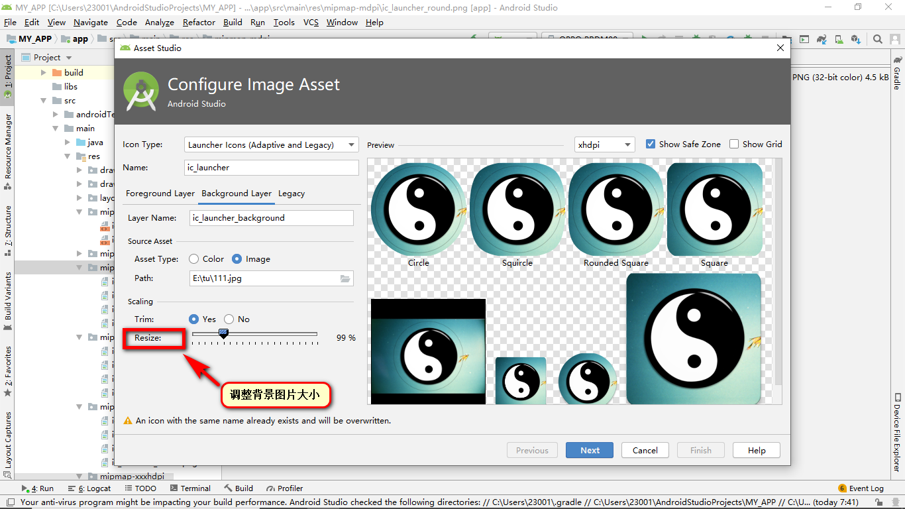
Task: Select the Color asset type radio button
Action: point(194,259)
